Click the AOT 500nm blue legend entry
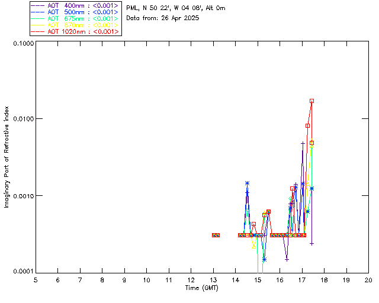The width and height of the screenshot is (379, 303). tap(75, 12)
